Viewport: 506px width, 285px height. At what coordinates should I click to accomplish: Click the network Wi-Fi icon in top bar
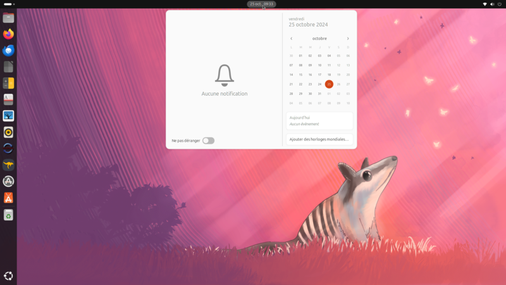pos(484,4)
